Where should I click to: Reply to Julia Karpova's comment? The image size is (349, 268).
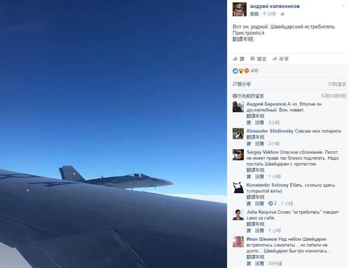tap(260, 230)
